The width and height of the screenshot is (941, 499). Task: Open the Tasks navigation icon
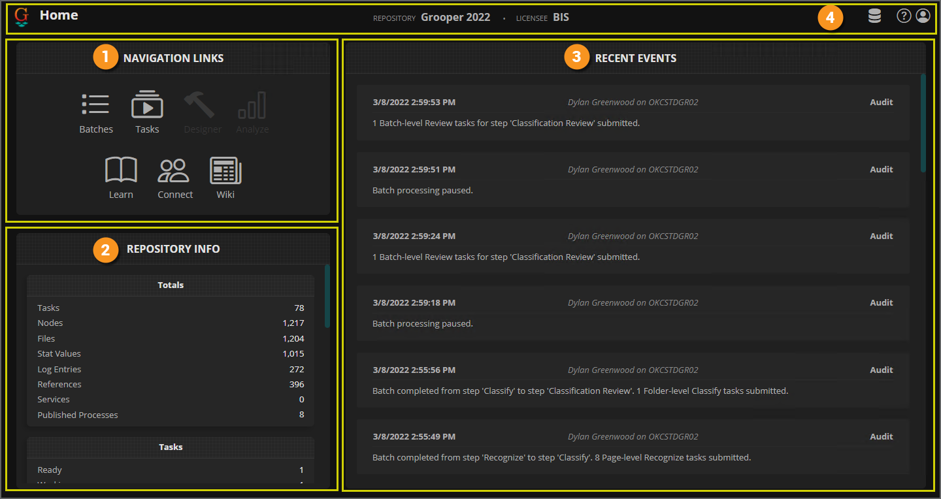pyautogui.click(x=147, y=105)
